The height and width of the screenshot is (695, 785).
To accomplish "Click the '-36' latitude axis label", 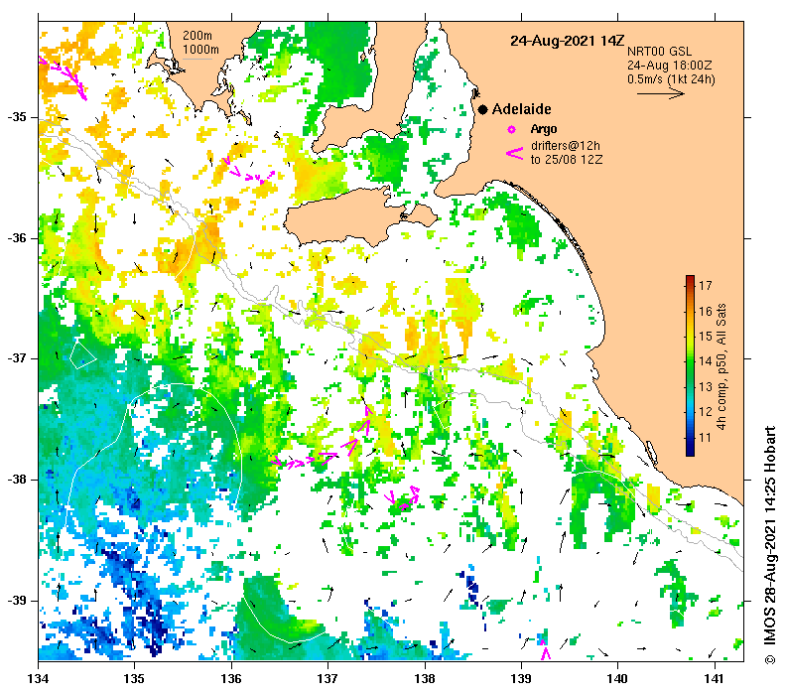I will click(x=17, y=238).
